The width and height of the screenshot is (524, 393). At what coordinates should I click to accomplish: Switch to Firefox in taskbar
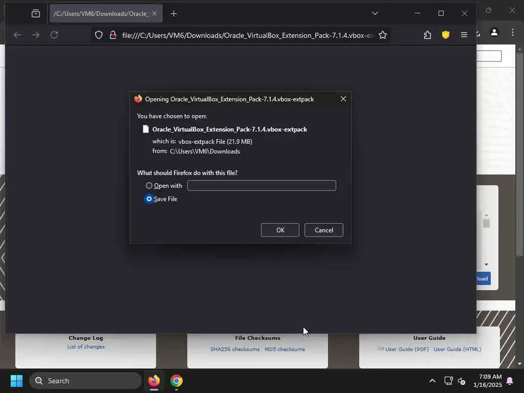154,381
